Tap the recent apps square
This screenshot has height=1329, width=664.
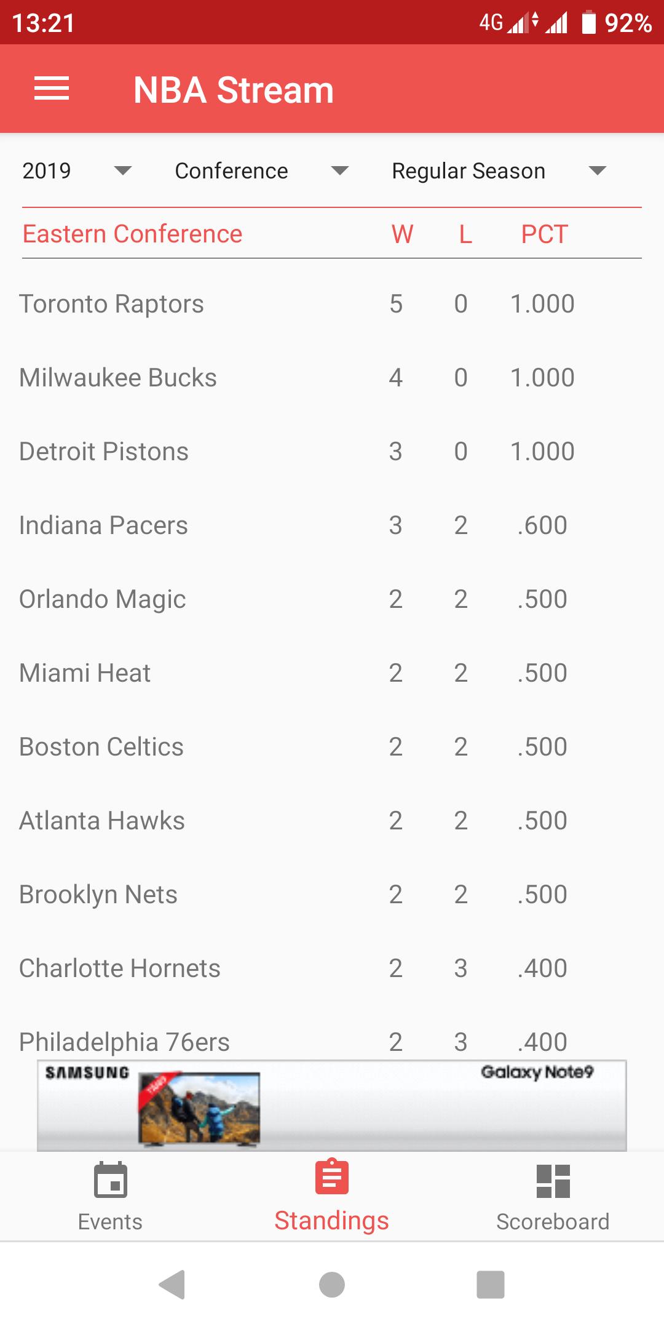[491, 1284]
